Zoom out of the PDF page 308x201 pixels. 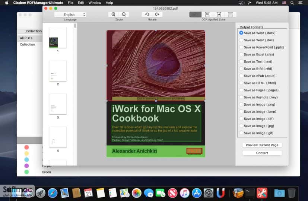124,14
